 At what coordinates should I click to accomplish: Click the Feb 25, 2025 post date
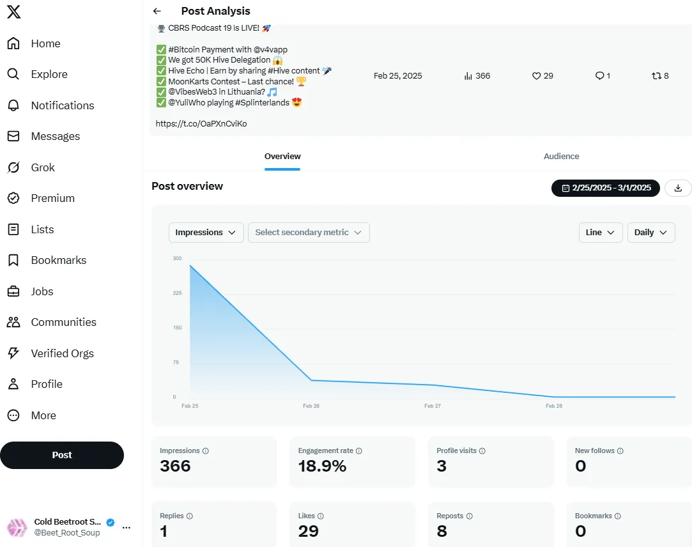[397, 76]
